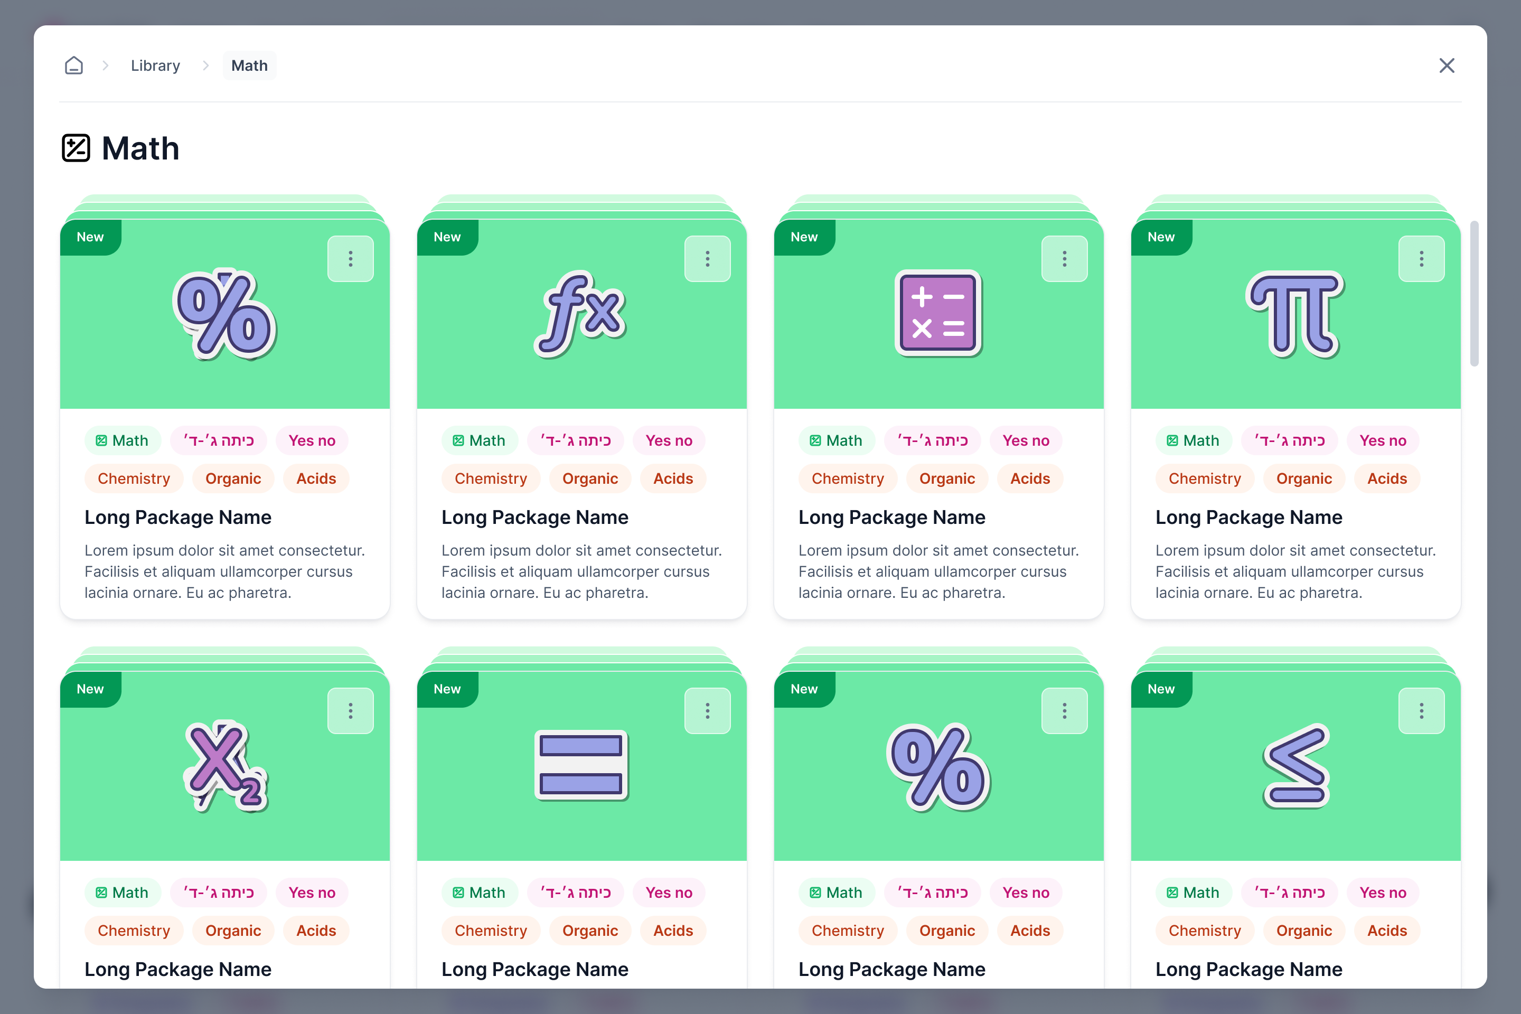The height and width of the screenshot is (1014, 1521).
Task: Open Long Package Name title on fx card
Action: pyautogui.click(x=535, y=518)
